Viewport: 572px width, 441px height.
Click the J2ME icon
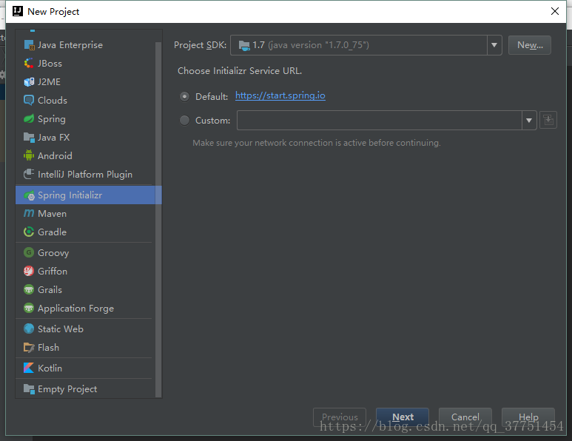point(29,82)
